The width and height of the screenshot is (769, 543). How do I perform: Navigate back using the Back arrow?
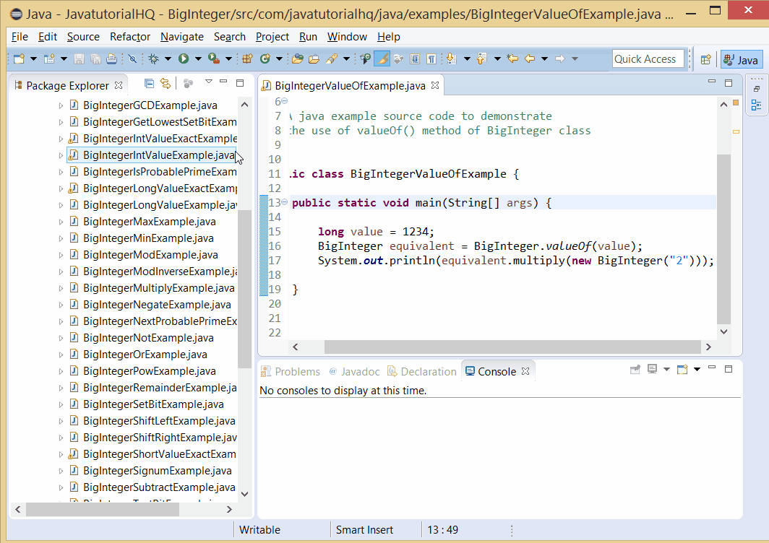pyautogui.click(x=531, y=58)
